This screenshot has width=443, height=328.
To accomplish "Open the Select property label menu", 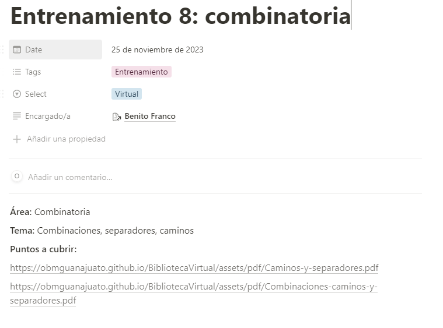I will coord(55,94).
